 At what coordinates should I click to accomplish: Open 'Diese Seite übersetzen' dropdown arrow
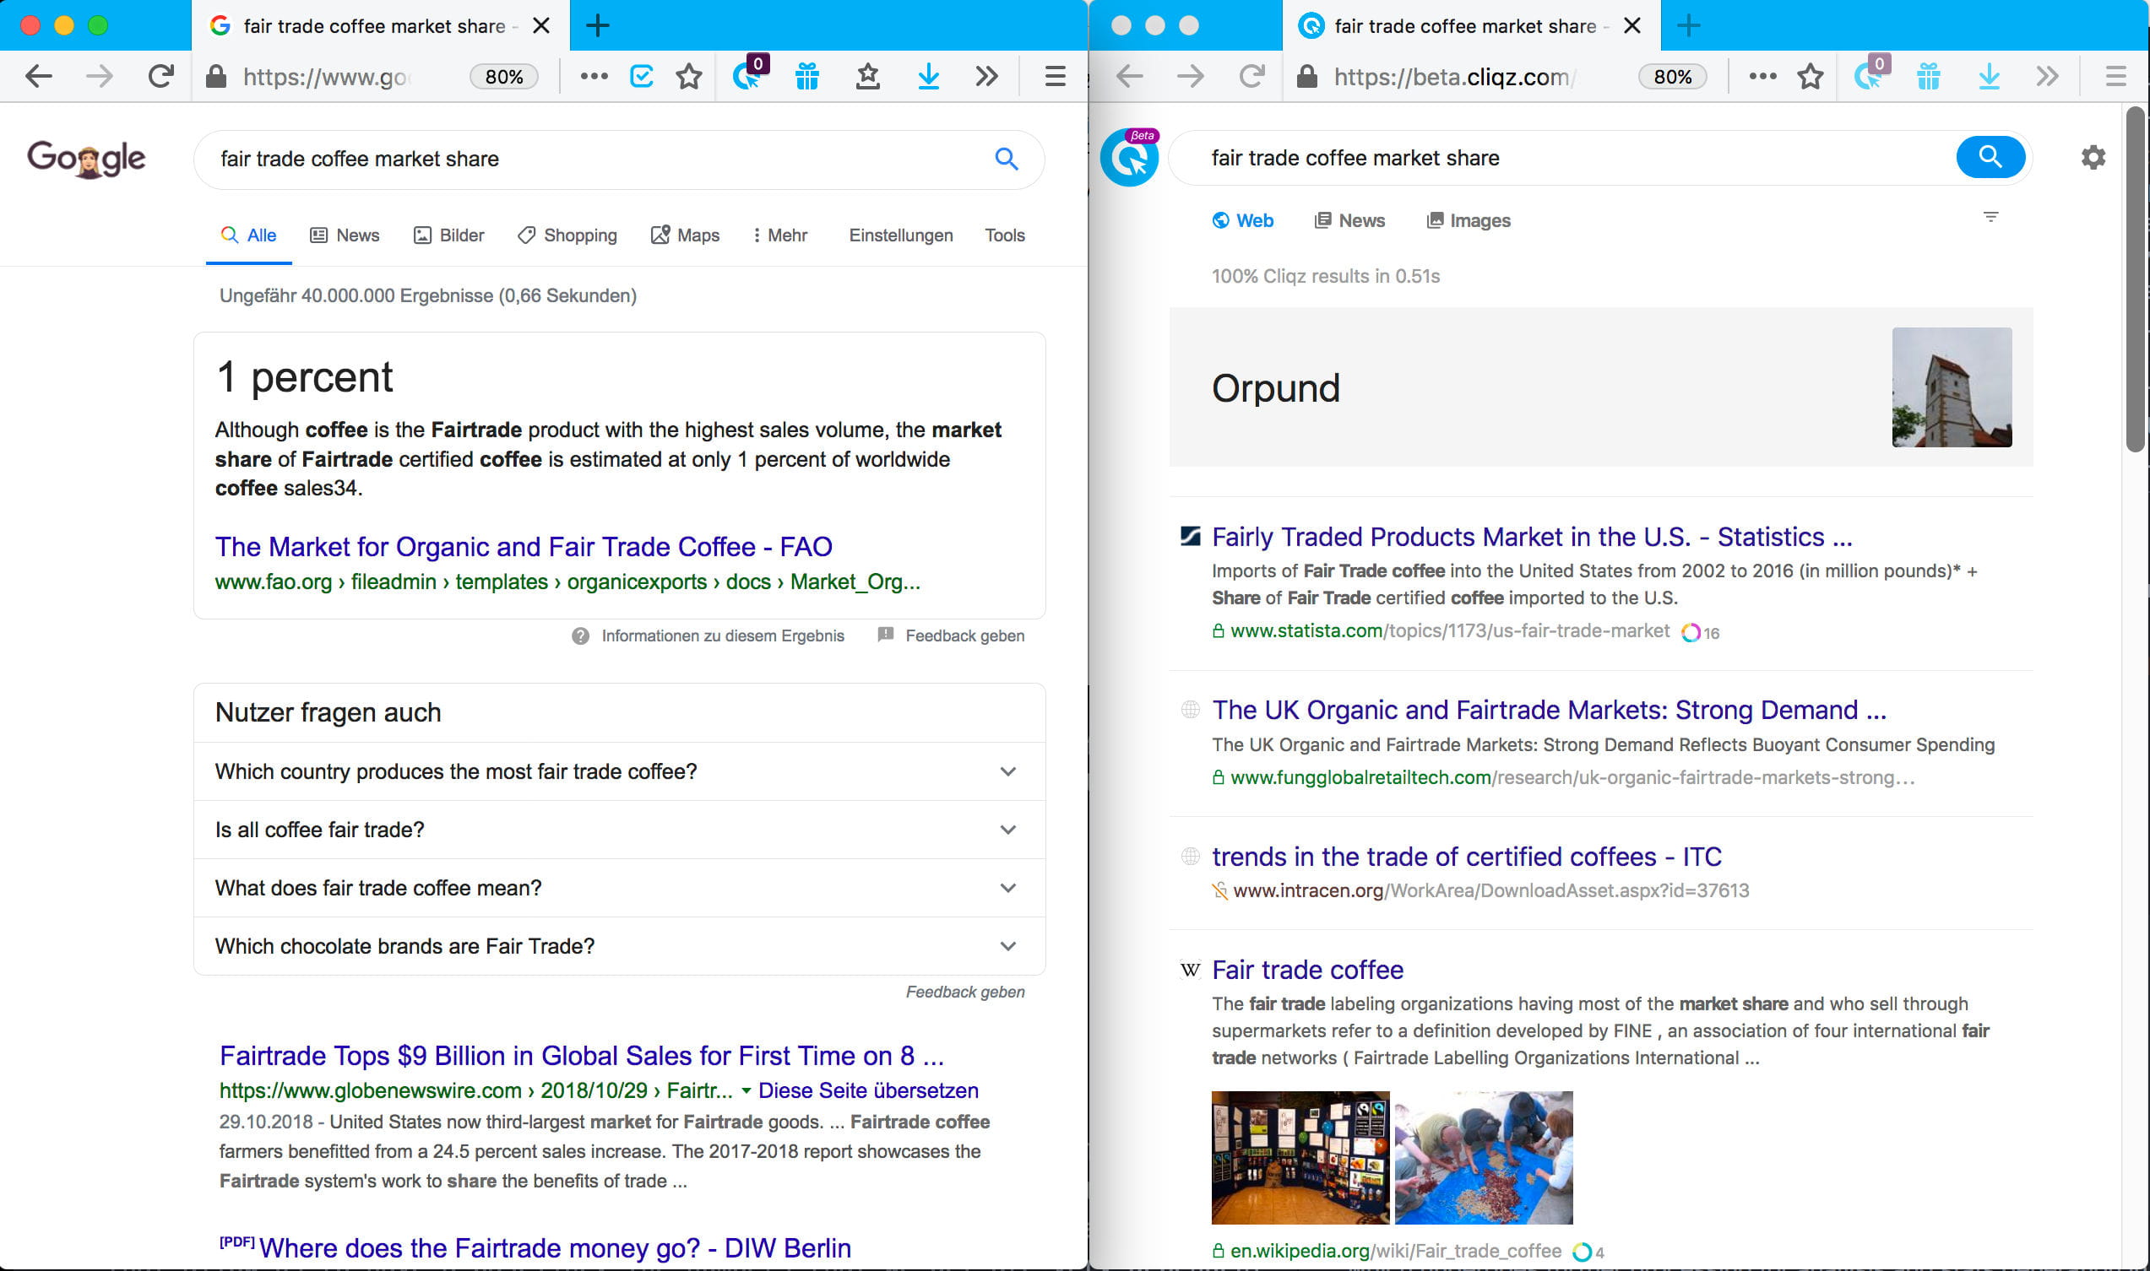tap(747, 1091)
